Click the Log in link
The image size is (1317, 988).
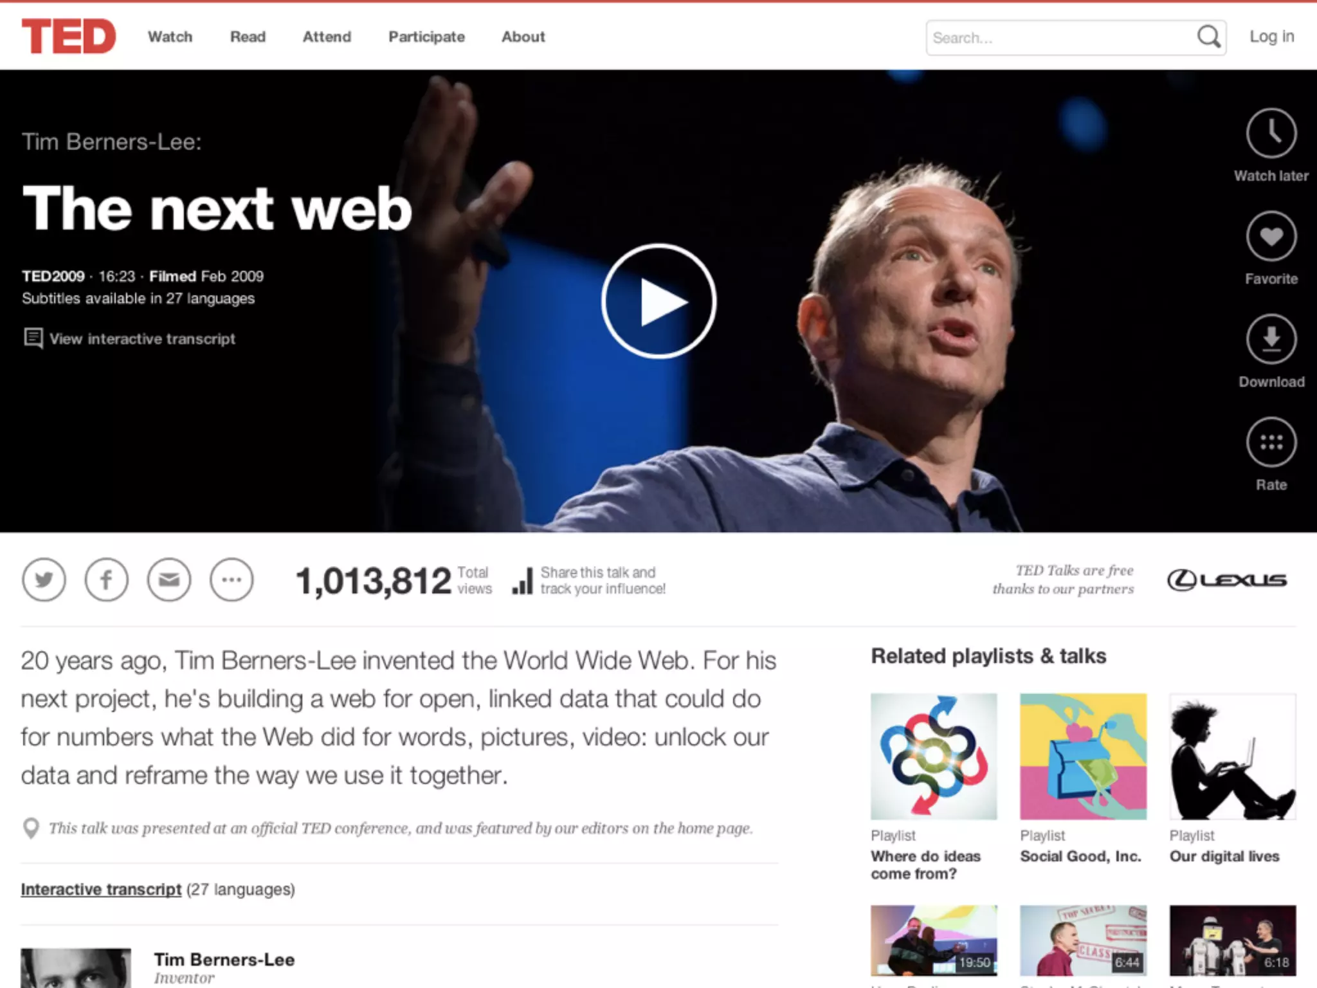point(1271,37)
